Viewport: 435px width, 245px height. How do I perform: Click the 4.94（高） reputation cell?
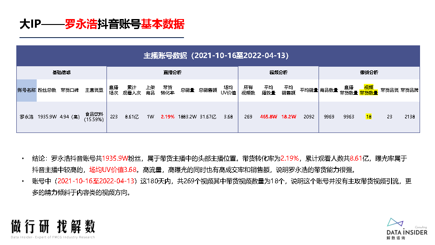[70, 117]
